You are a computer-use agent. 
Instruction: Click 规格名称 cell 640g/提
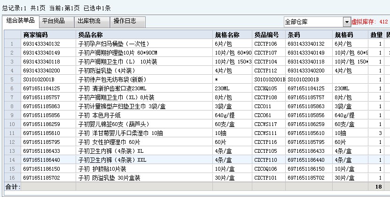(232, 115)
